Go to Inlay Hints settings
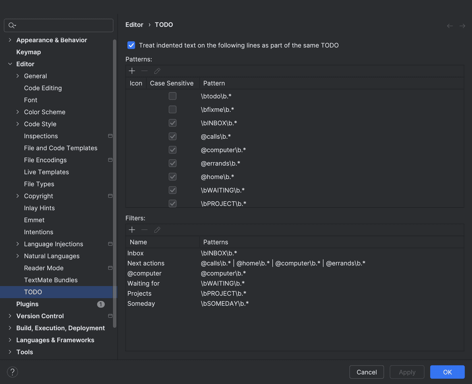The width and height of the screenshot is (472, 384). (39, 208)
